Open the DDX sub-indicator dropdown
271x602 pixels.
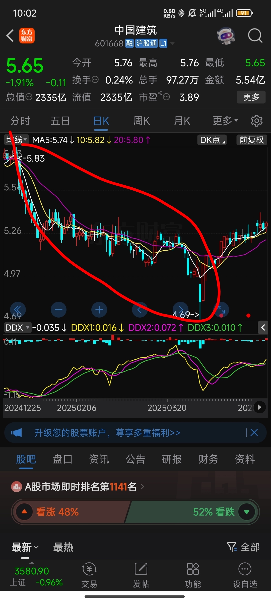coord(18,327)
